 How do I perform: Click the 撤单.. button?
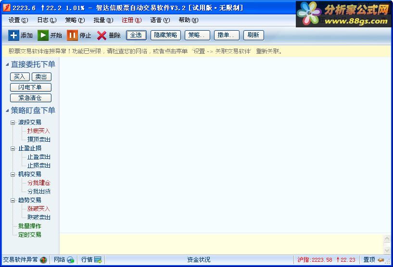pyautogui.click(x=227, y=35)
